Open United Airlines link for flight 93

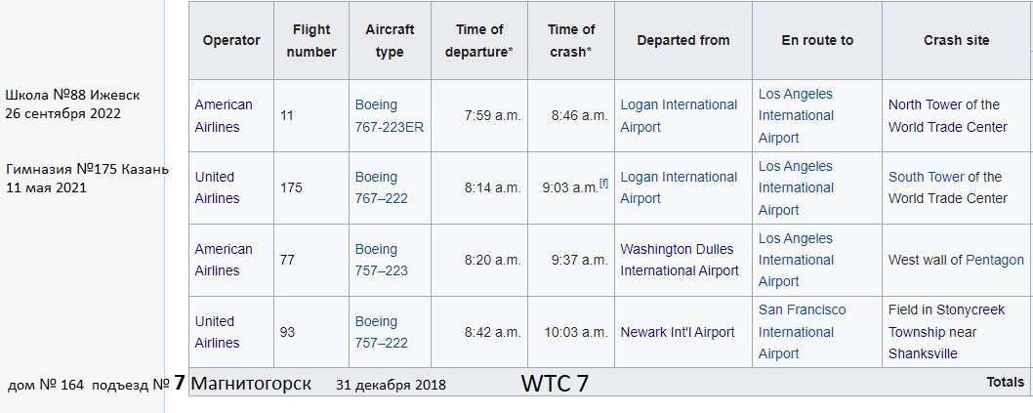pos(217,332)
